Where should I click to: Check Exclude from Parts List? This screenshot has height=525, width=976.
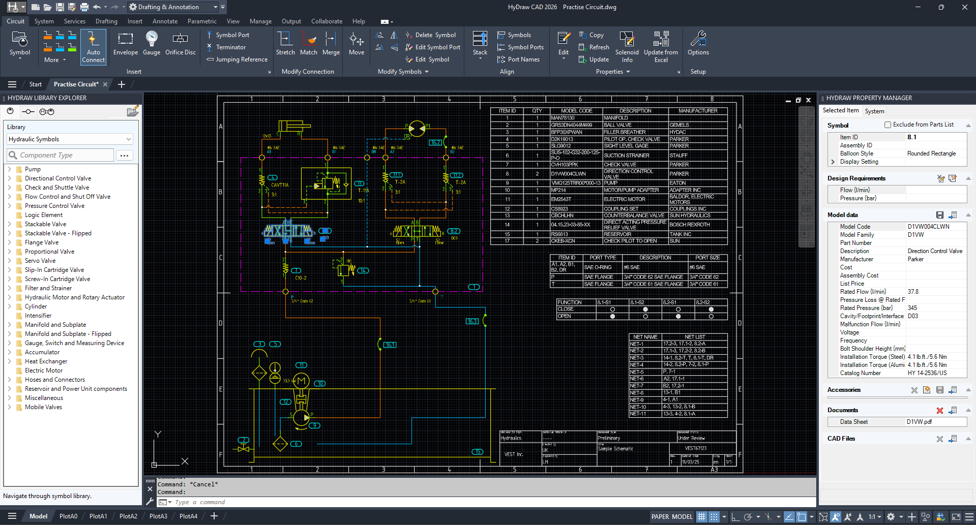pyautogui.click(x=888, y=124)
